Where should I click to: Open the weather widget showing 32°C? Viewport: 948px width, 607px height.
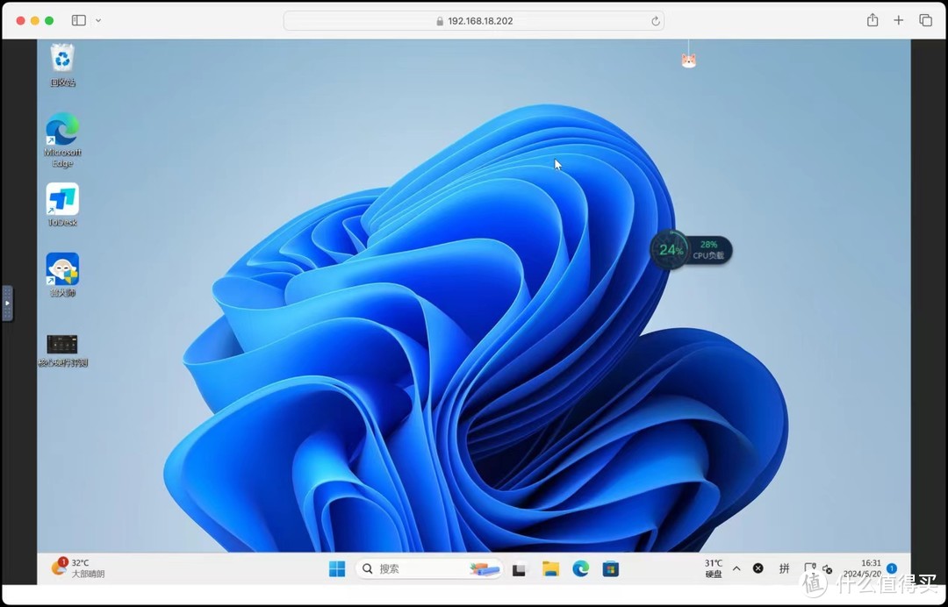[x=77, y=568]
